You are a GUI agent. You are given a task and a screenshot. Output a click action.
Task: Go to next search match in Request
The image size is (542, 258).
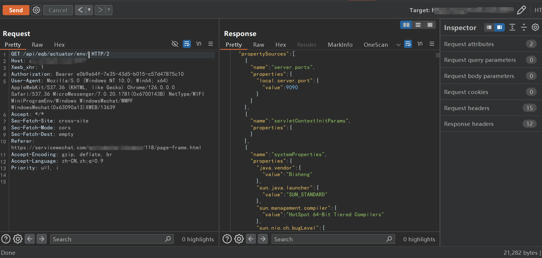tap(42, 239)
